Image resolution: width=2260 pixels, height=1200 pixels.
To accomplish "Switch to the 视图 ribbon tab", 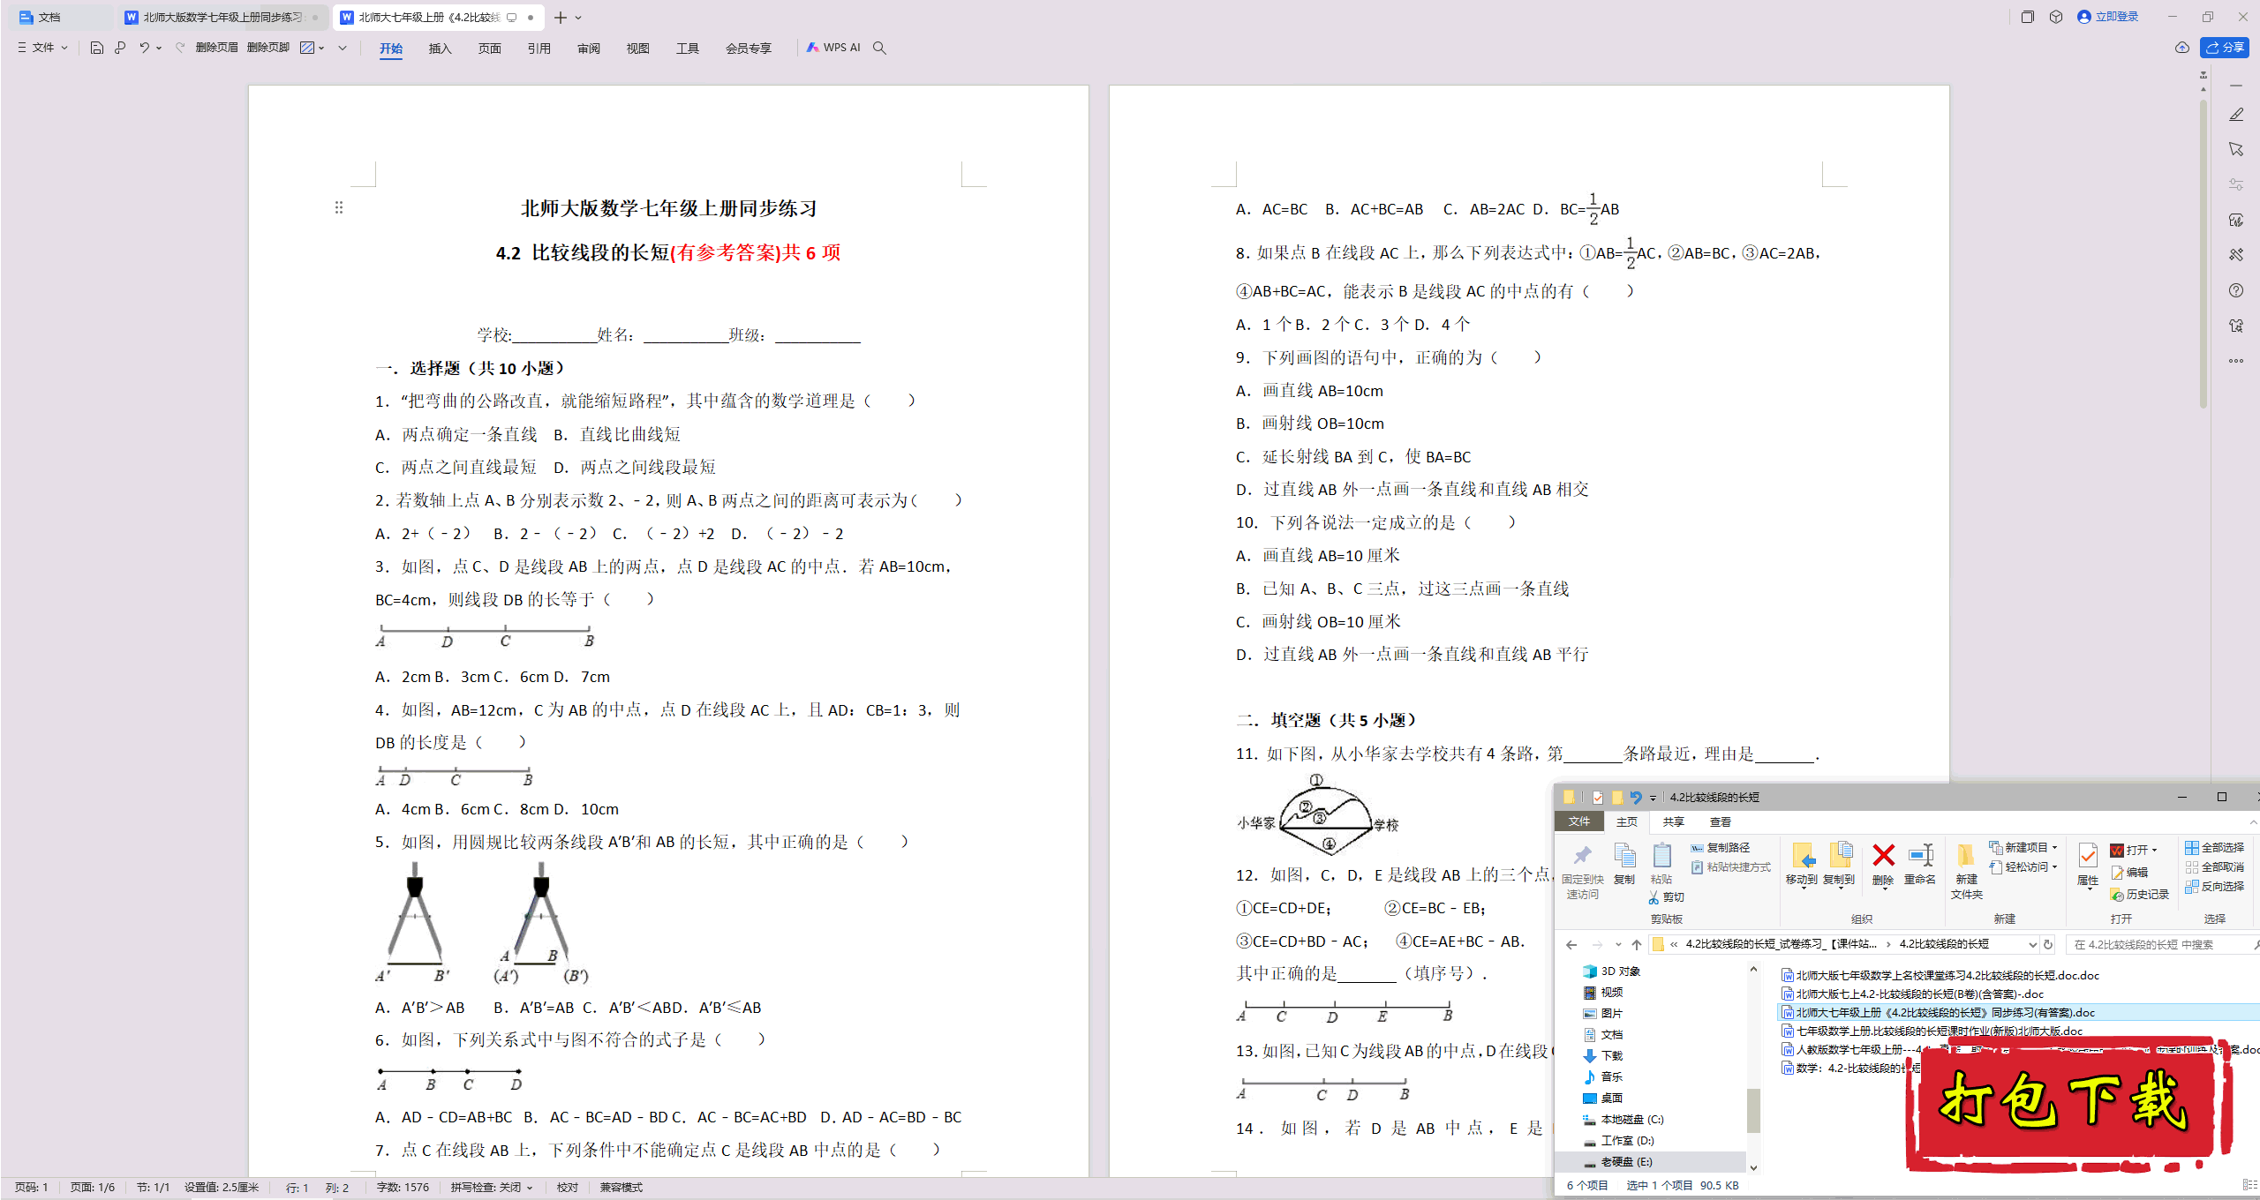I will (637, 49).
